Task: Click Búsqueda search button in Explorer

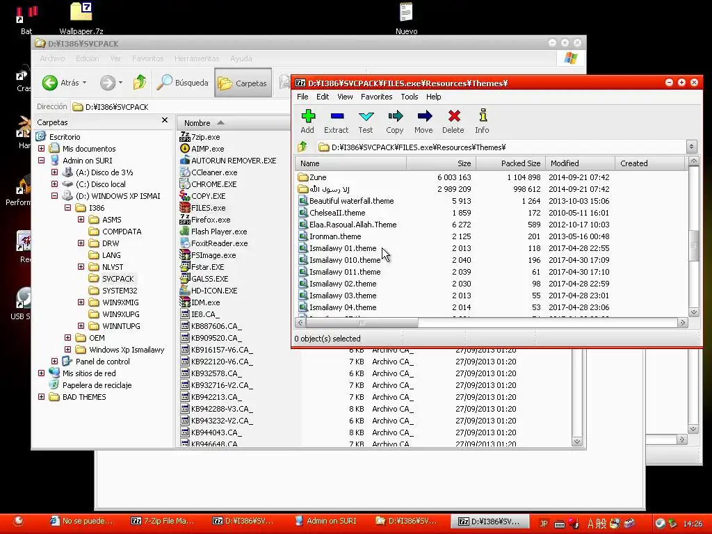Action: tap(182, 83)
